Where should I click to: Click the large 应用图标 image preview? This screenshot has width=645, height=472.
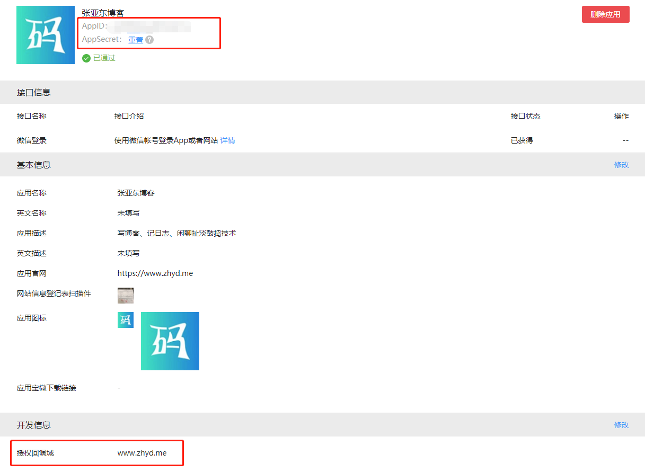170,341
